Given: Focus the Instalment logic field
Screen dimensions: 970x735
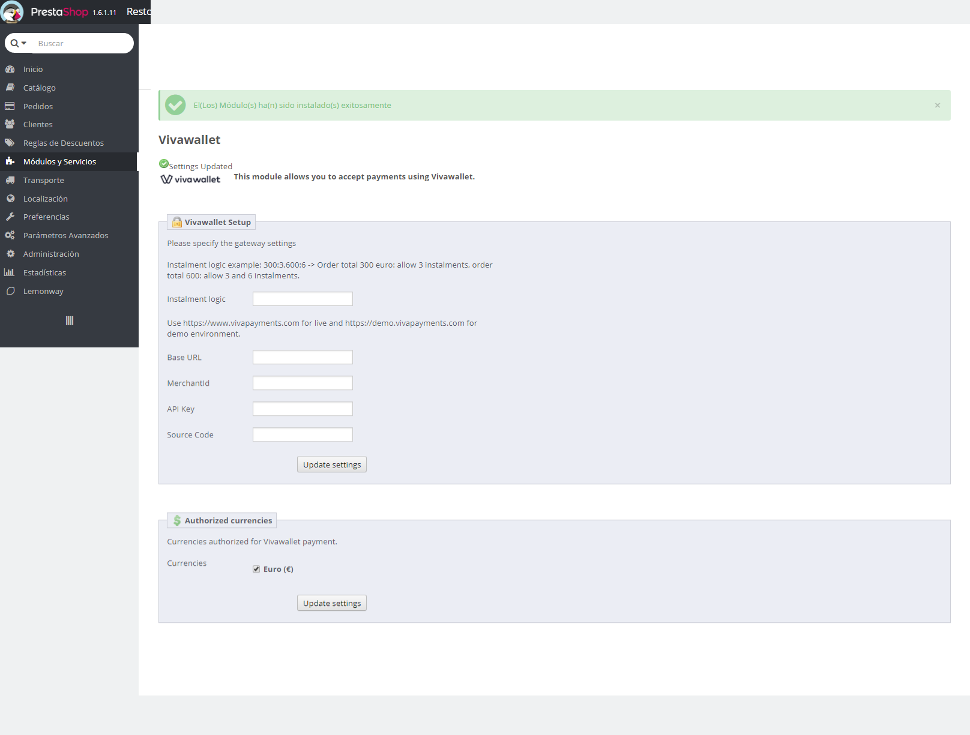Looking at the screenshot, I should [303, 299].
